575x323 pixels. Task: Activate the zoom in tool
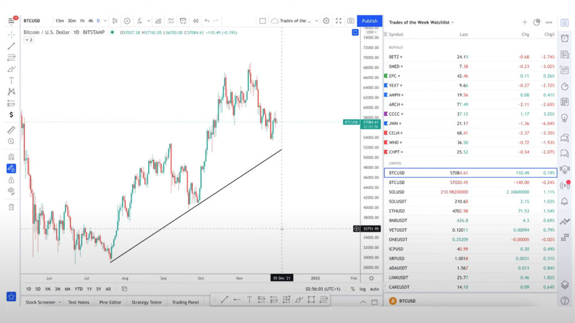pyautogui.click(x=11, y=141)
